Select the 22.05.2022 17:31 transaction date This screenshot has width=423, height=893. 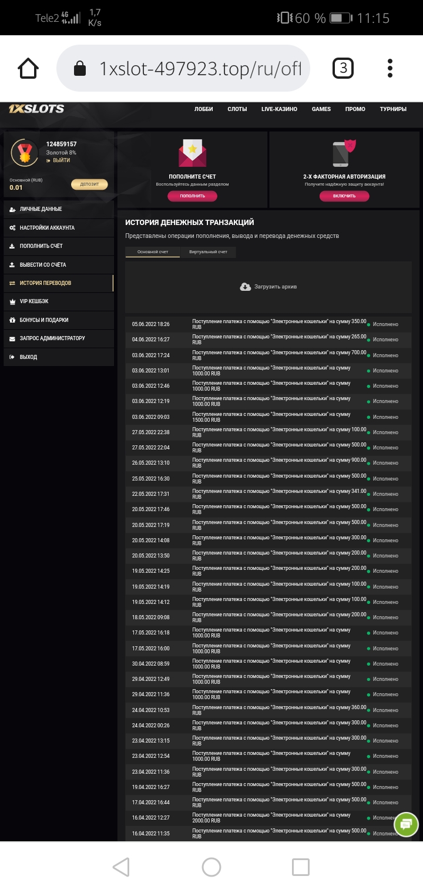click(151, 494)
